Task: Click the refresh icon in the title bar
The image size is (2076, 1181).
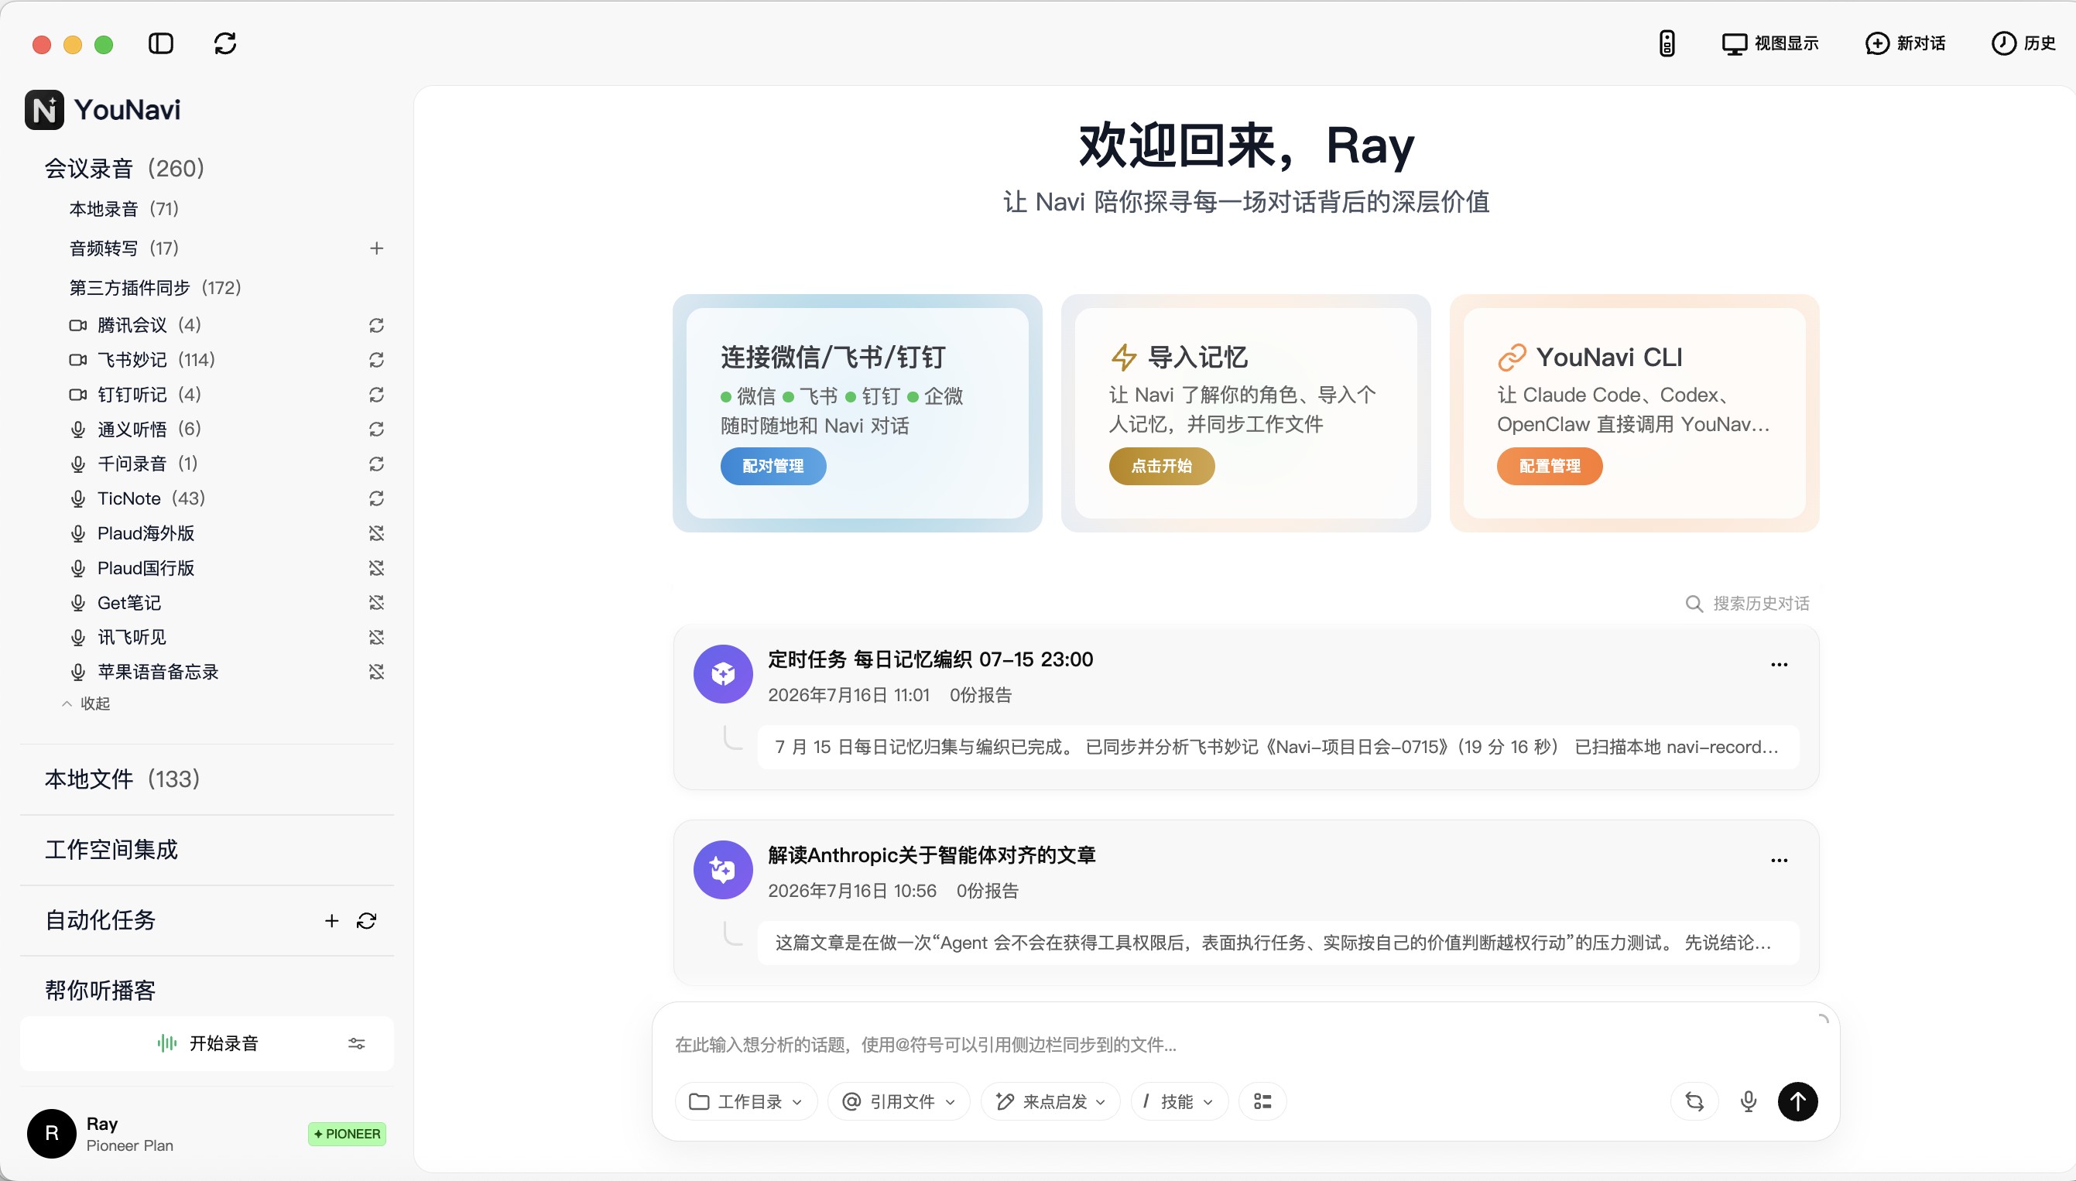Action: [x=224, y=44]
